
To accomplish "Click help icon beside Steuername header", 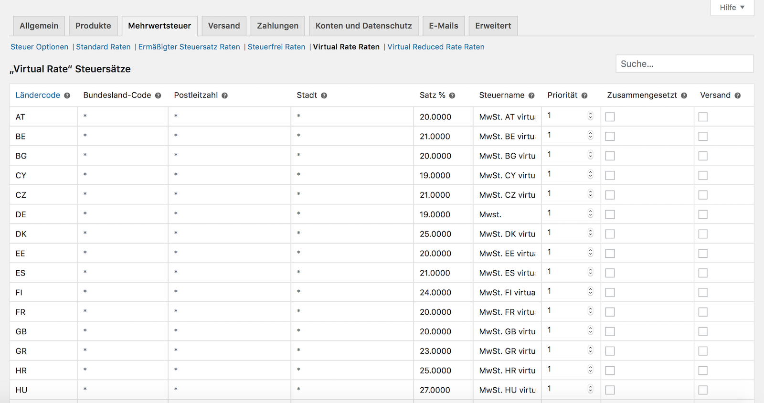I will pos(531,95).
